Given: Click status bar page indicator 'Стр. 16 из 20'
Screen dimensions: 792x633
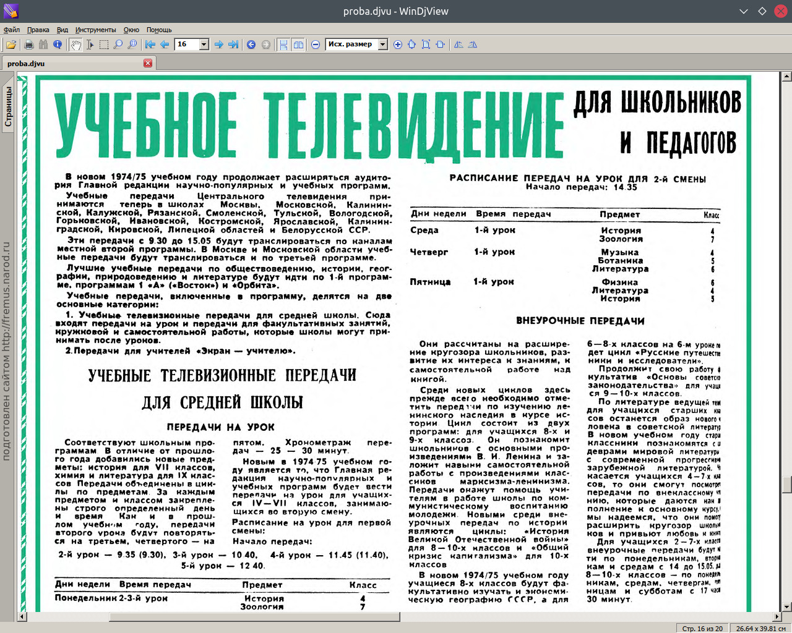Looking at the screenshot, I should click(702, 629).
